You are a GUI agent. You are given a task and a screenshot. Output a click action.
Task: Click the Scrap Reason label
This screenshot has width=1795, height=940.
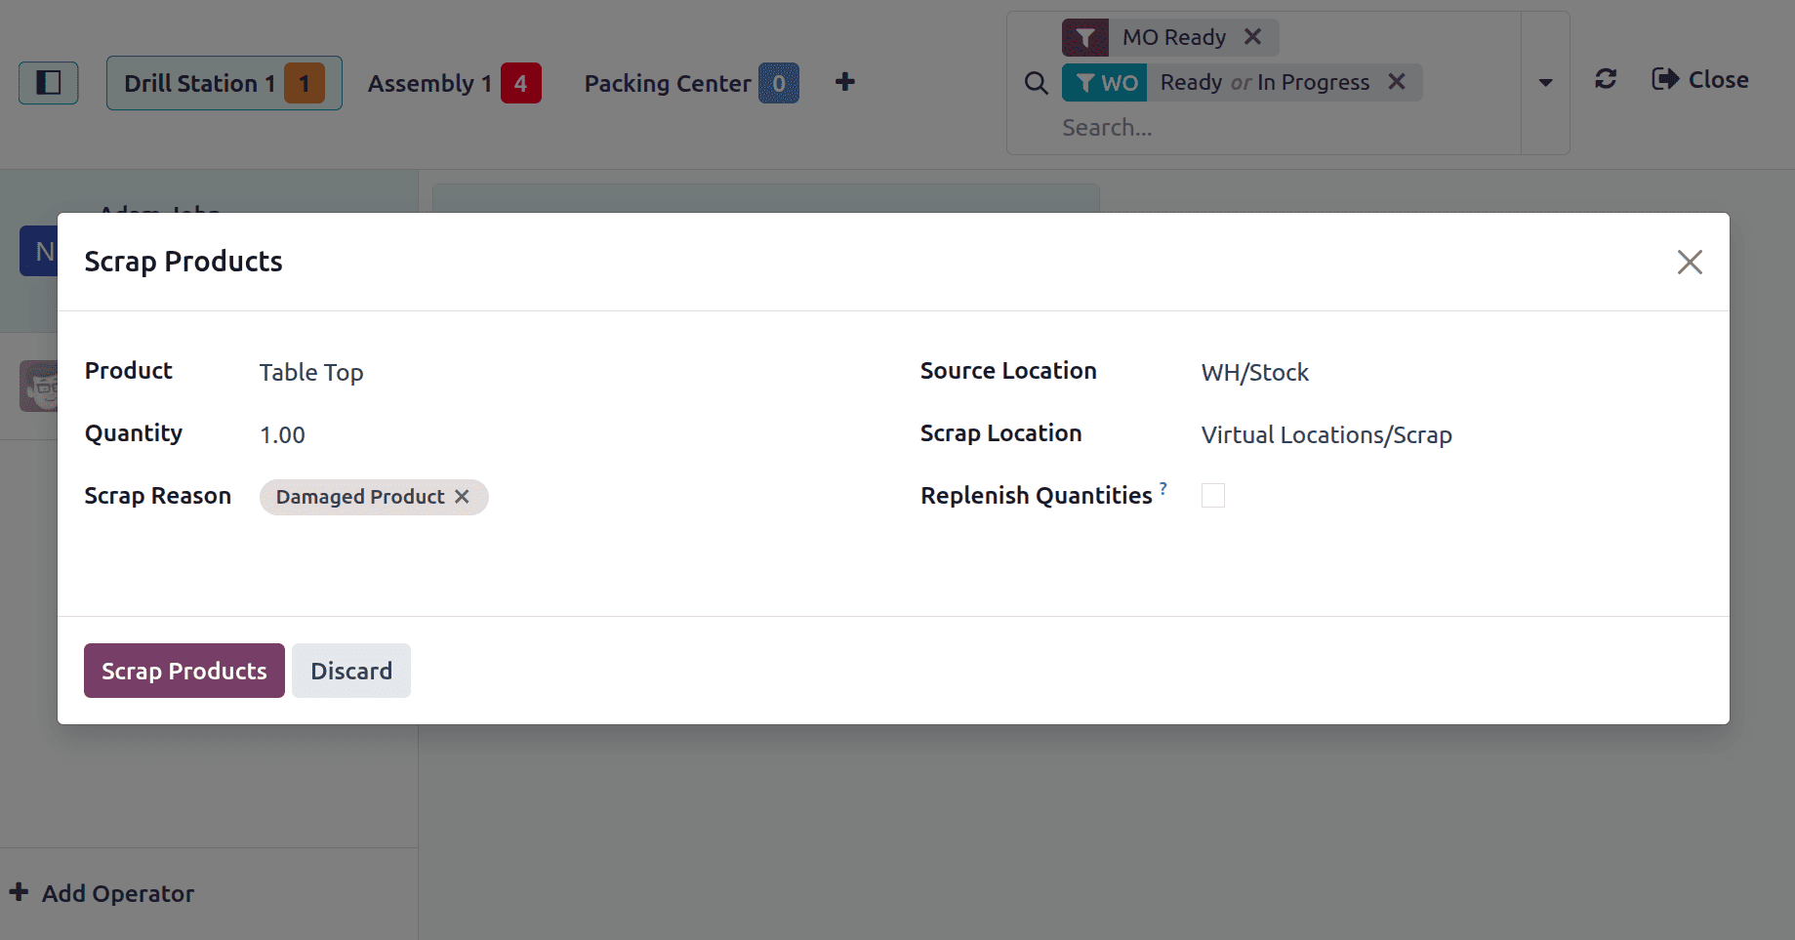pos(158,496)
